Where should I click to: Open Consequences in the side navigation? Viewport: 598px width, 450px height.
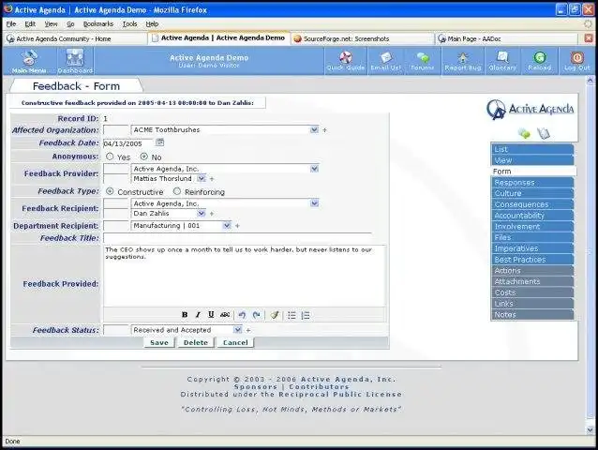[532, 204]
